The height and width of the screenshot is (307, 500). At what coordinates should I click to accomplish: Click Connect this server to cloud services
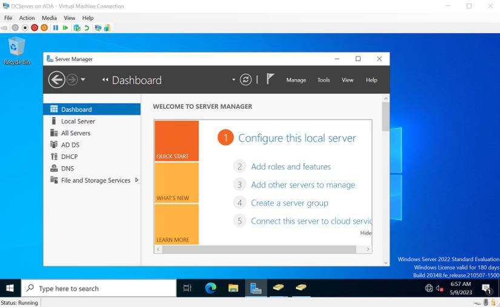312,221
